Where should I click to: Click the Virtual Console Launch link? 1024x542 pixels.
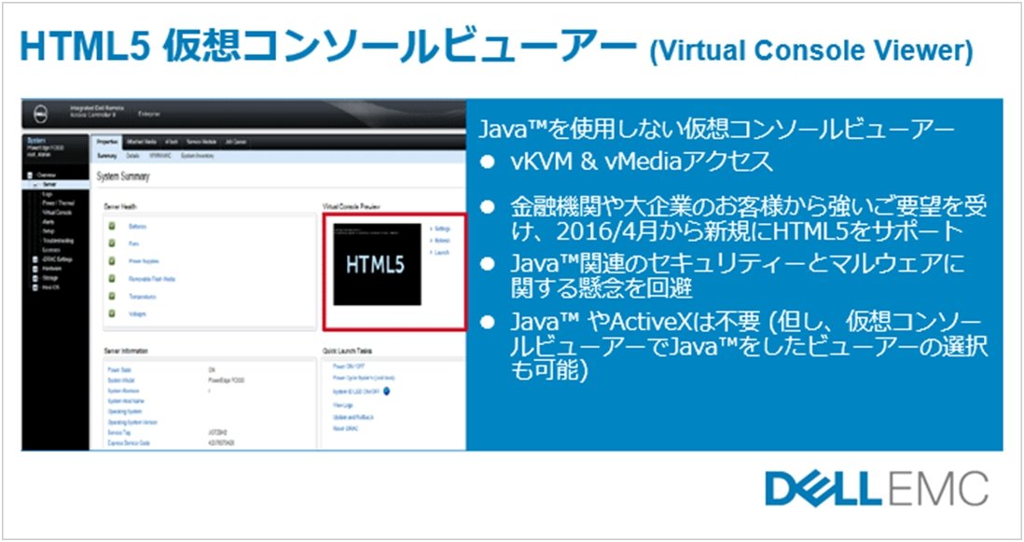click(442, 253)
